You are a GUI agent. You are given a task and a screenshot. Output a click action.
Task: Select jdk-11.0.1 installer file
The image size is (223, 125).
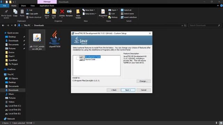pyautogui.click(x=37, y=40)
